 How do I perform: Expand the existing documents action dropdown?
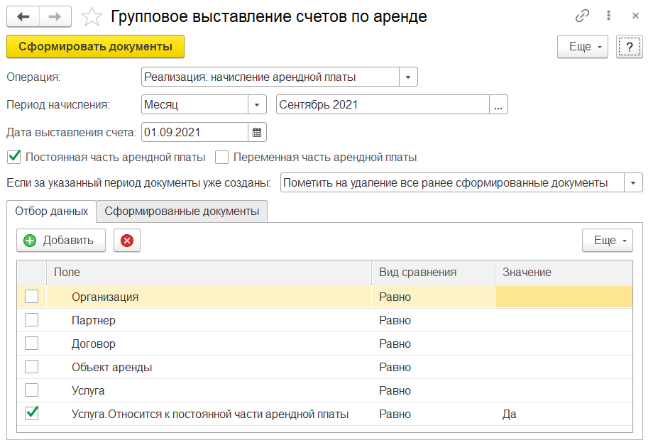point(632,183)
